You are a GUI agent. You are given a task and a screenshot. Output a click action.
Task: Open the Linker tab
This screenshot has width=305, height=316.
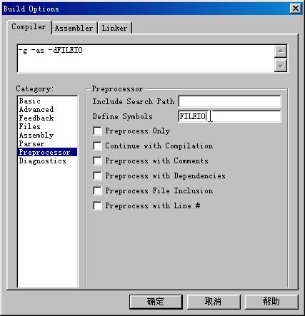(x=114, y=28)
